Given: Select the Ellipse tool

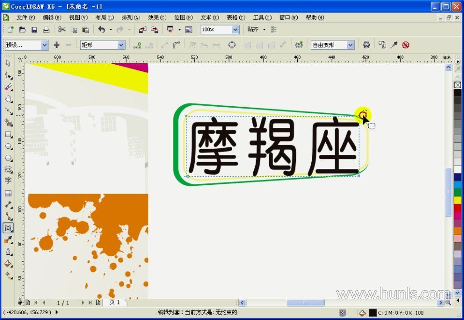Looking at the screenshot, I should click(x=8, y=146).
